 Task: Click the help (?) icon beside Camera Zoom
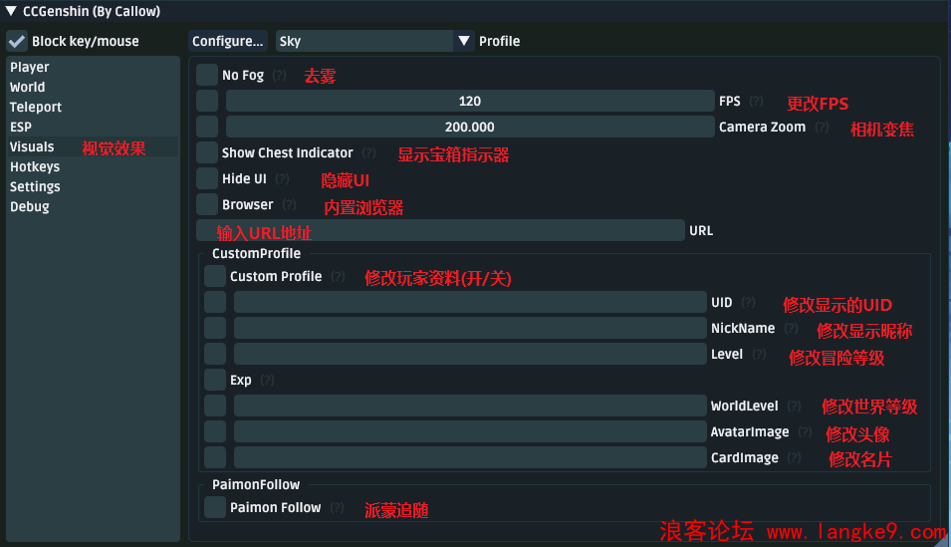coord(822,128)
